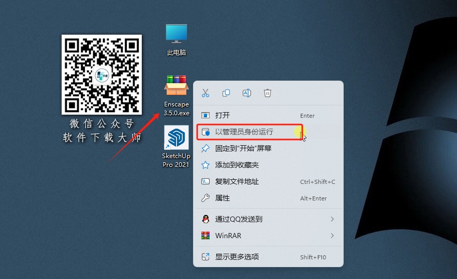
Task: Select the SketchUp Pro 2021 shortcut icon
Action: click(x=176, y=147)
